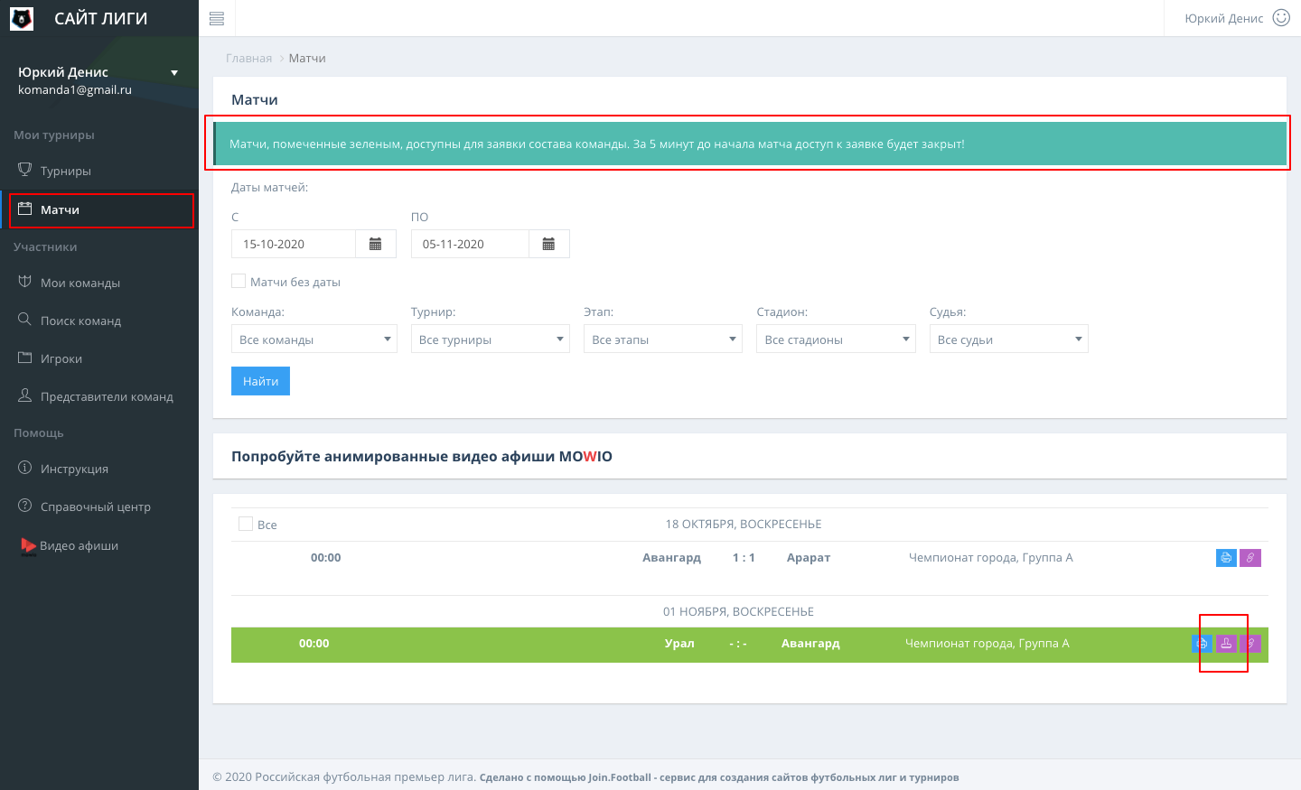Toggle sidebar with hamburger menu icon
Image resolution: width=1301 pixels, height=790 pixels.
[217, 18]
